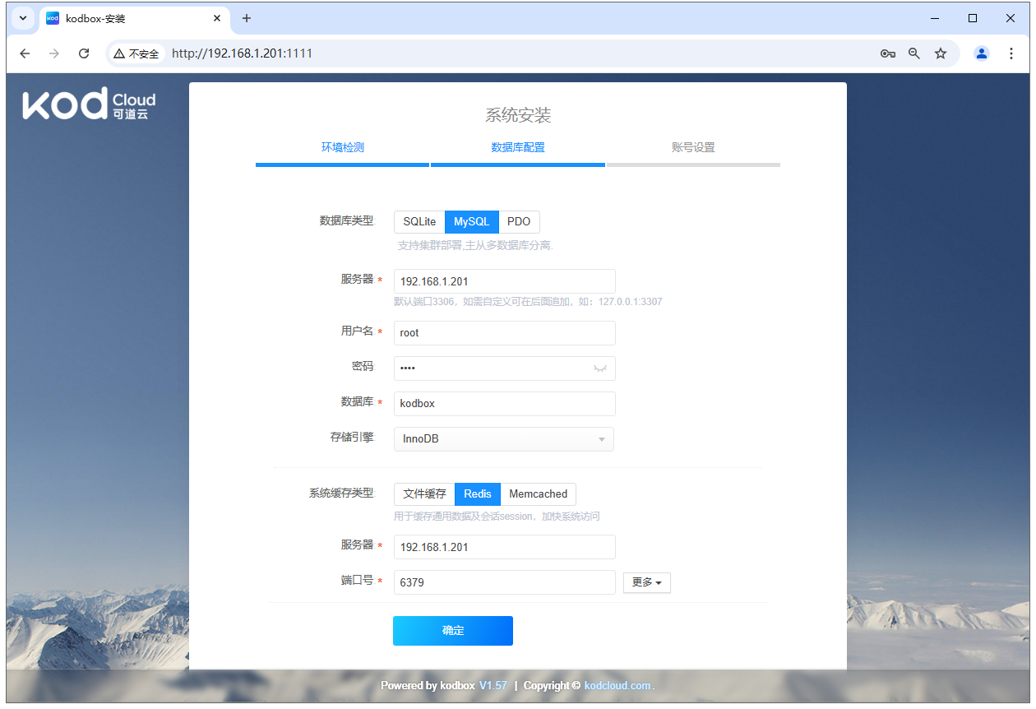Go back to the 环境检测 tab
Viewport: 1036px width, 709px height.
point(342,147)
